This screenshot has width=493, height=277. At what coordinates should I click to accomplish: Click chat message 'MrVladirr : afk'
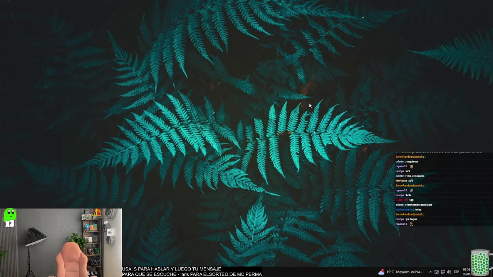[x=404, y=181]
